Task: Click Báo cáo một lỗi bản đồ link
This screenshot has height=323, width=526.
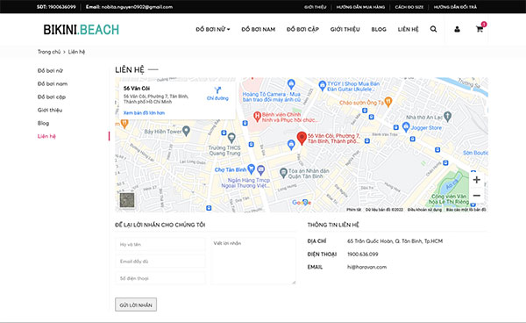Action: coord(466,210)
